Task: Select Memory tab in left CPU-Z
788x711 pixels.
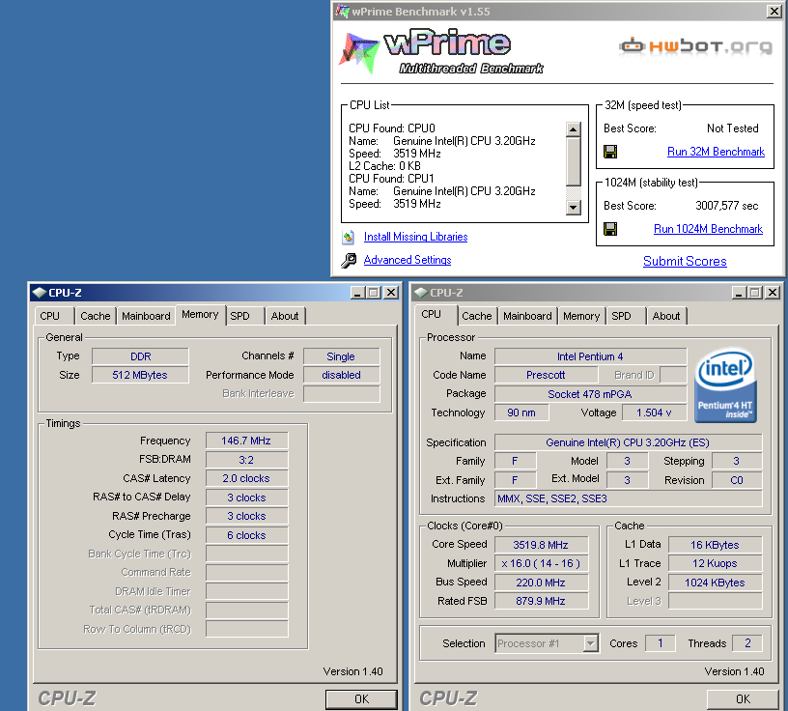Action: tap(200, 314)
